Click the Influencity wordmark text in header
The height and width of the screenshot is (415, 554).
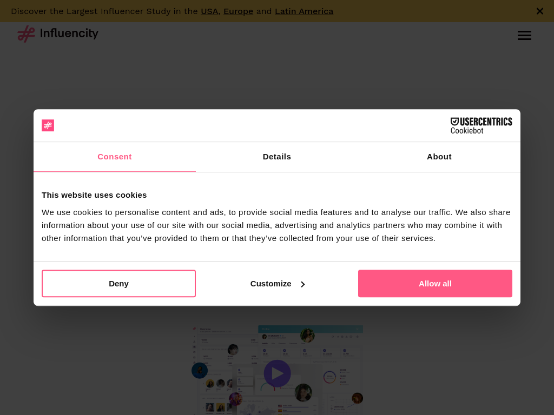(69, 34)
